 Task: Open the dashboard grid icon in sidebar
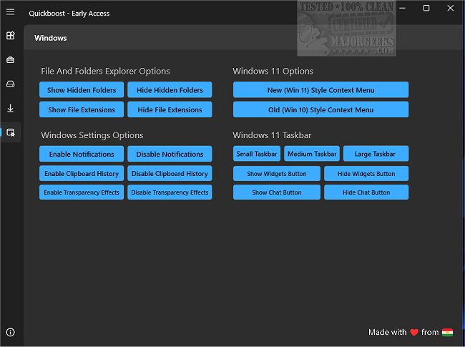[11, 36]
